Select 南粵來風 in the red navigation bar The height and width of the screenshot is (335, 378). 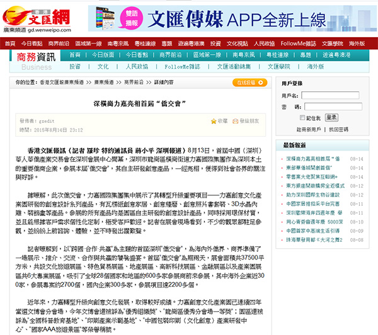click(x=118, y=43)
